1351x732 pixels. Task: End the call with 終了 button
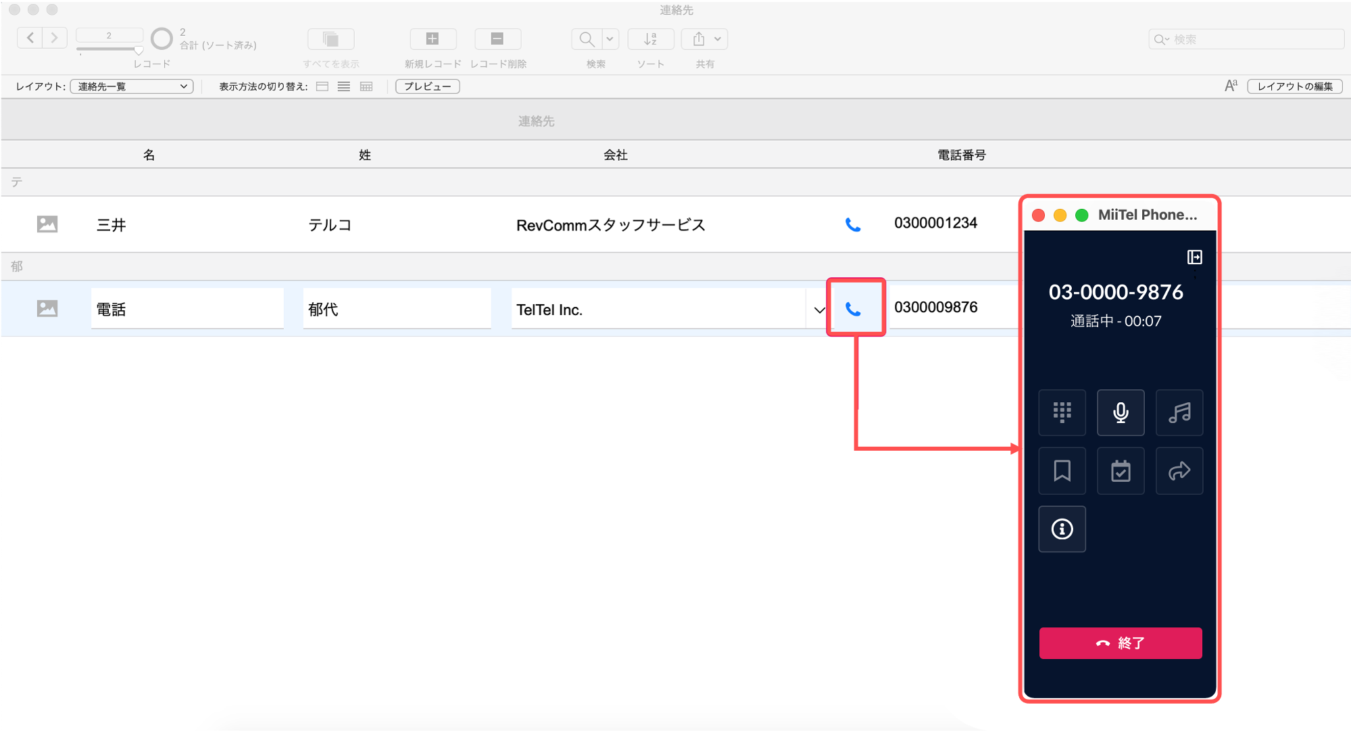1120,643
